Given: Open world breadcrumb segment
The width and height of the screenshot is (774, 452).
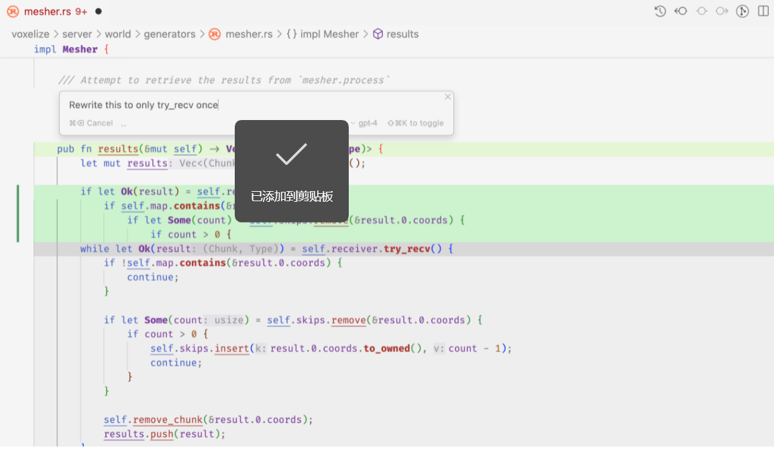Looking at the screenshot, I should [x=118, y=34].
